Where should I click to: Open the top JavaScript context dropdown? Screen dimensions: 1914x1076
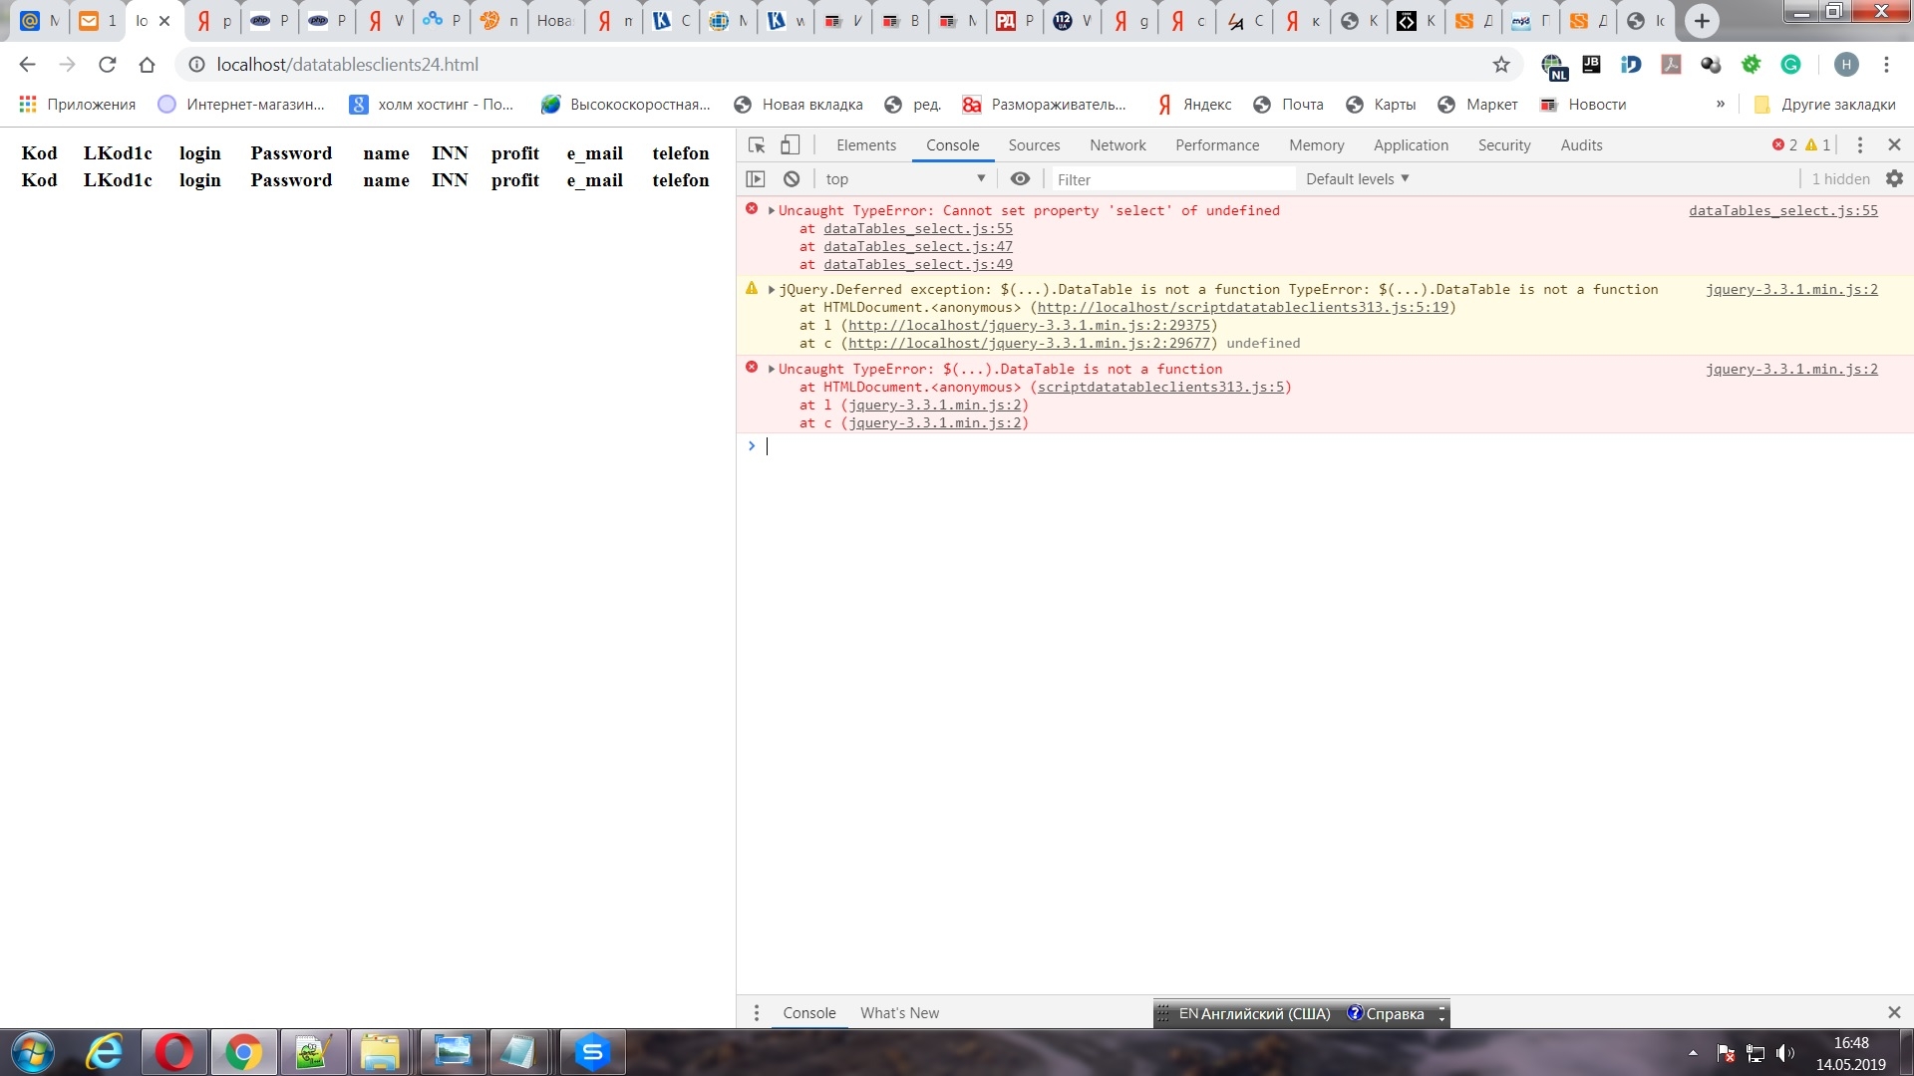tap(904, 179)
